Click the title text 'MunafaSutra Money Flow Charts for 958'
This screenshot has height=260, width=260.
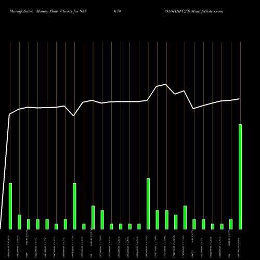[48, 11]
